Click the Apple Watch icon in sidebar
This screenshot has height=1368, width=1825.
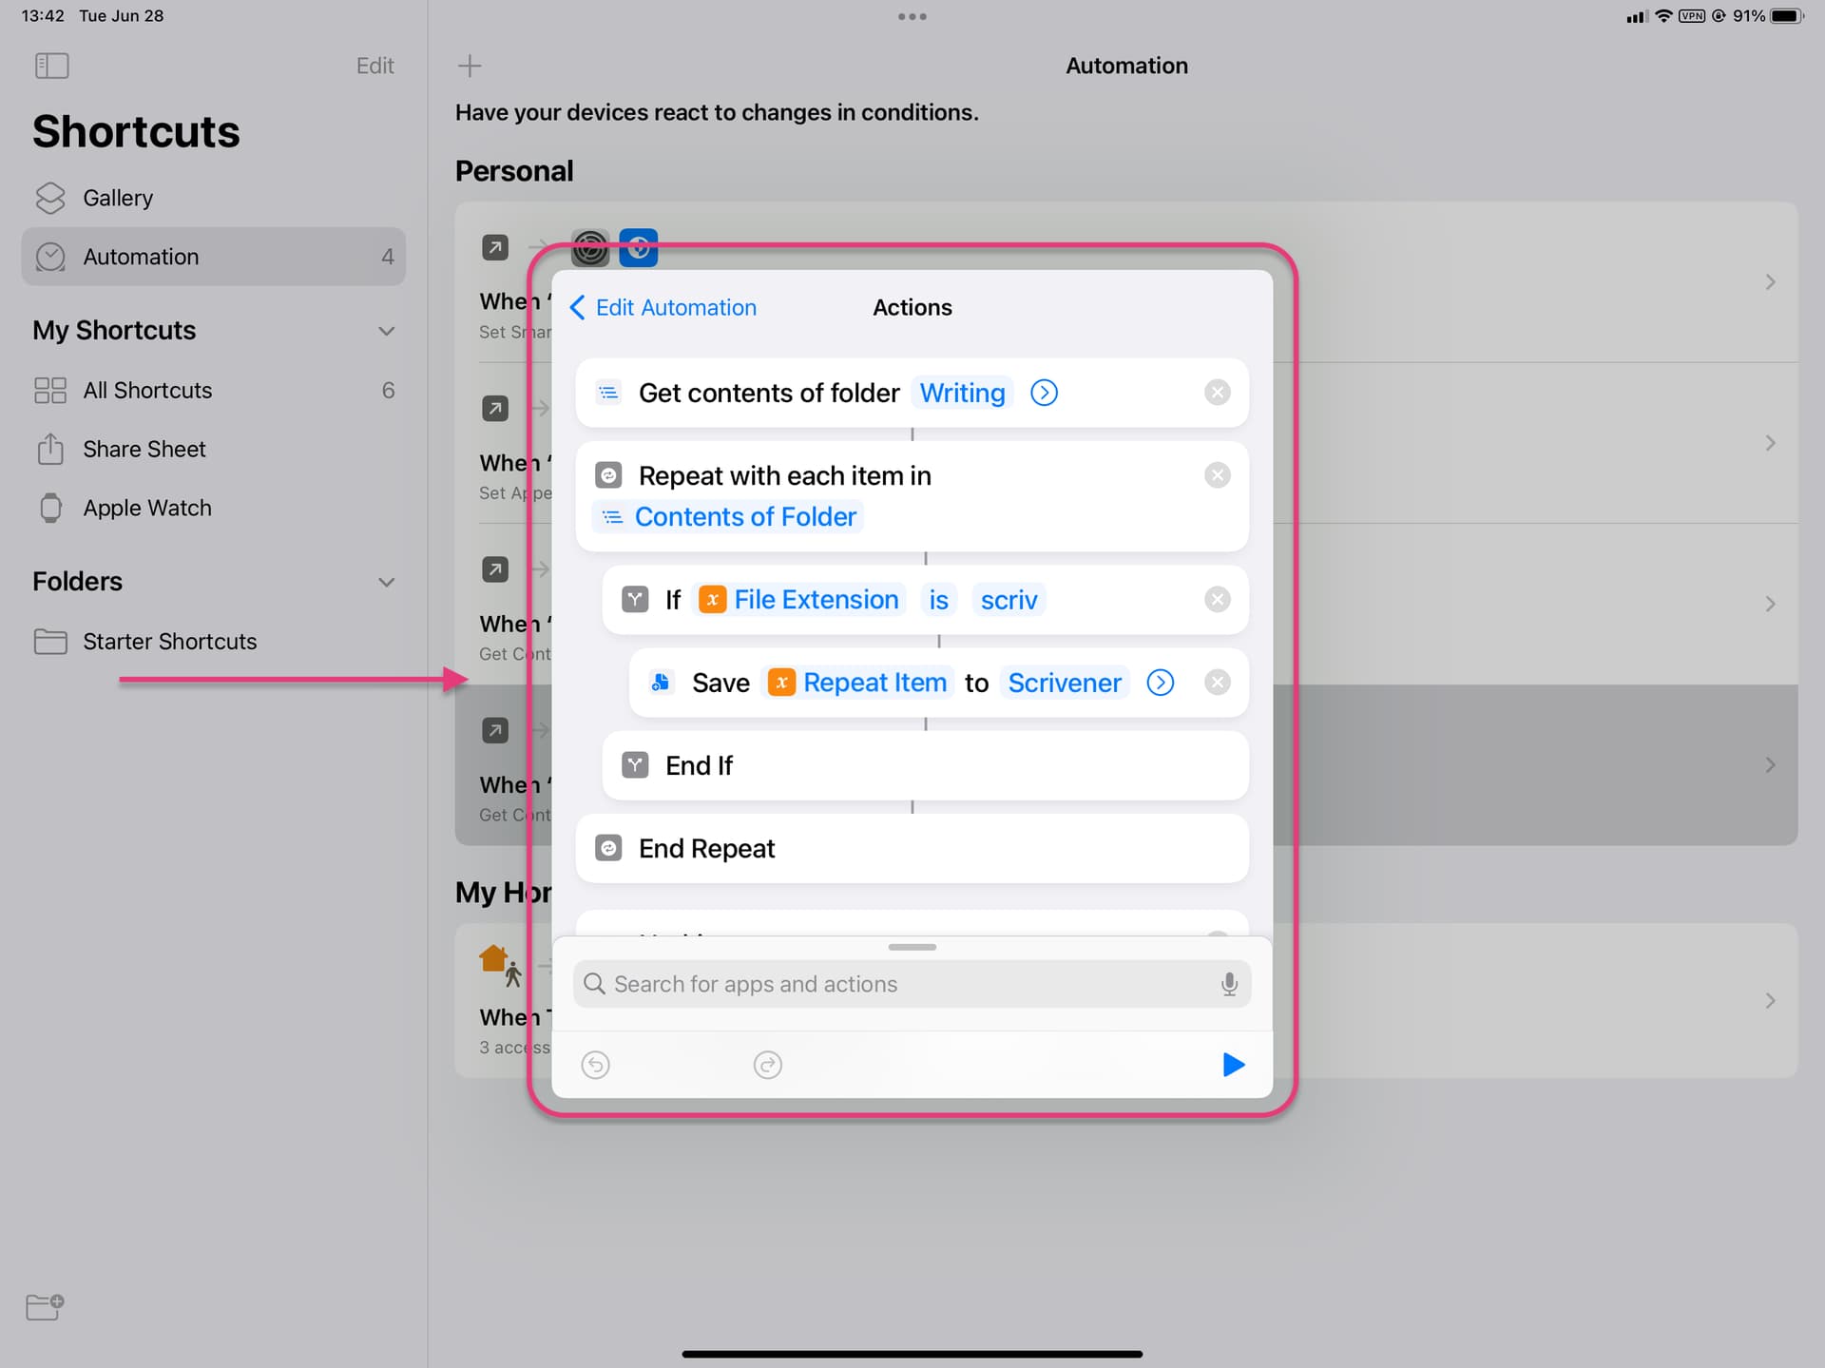50,509
